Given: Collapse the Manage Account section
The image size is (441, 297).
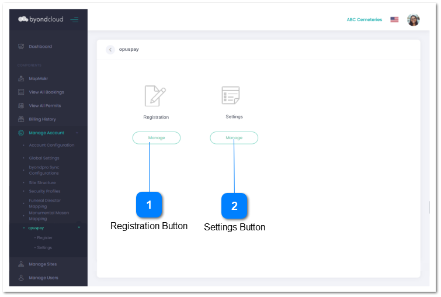Looking at the screenshot, I should point(77,133).
